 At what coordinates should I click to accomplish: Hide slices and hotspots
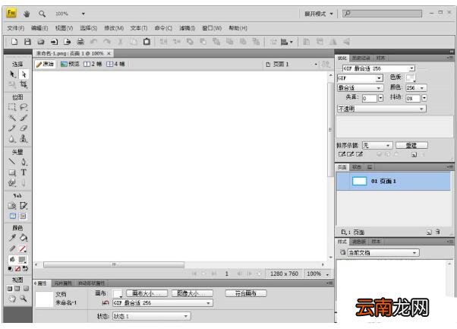click(x=13, y=216)
